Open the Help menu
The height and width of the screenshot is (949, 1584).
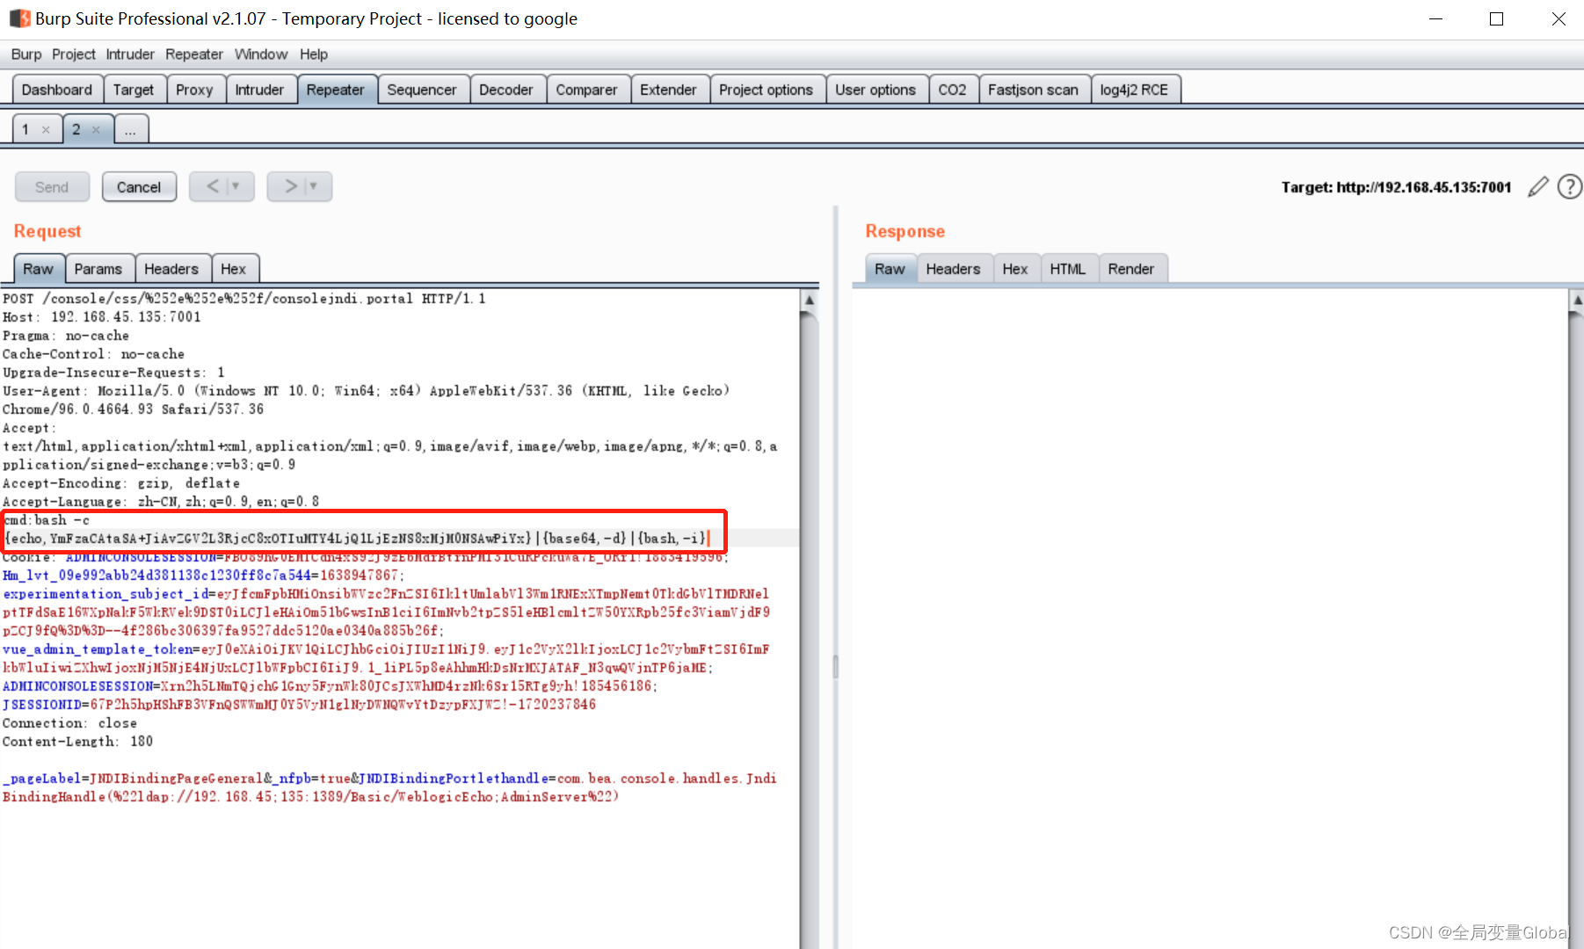(x=314, y=54)
